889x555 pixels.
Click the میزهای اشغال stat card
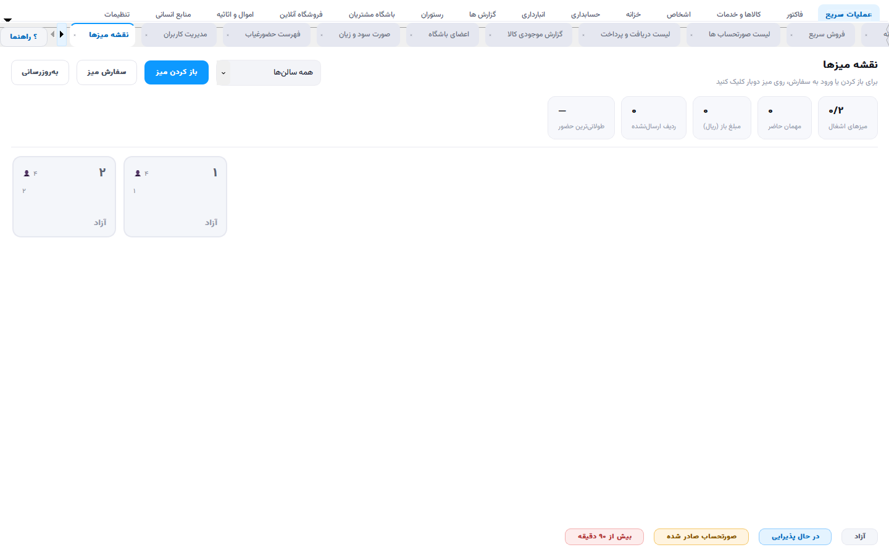[x=848, y=118]
